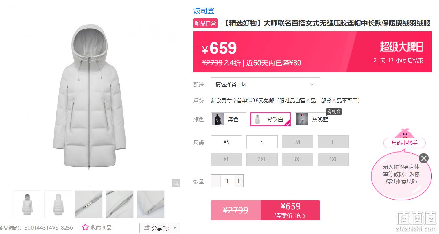Increase quantity with plus button
439x234 pixels.
pos(238,181)
